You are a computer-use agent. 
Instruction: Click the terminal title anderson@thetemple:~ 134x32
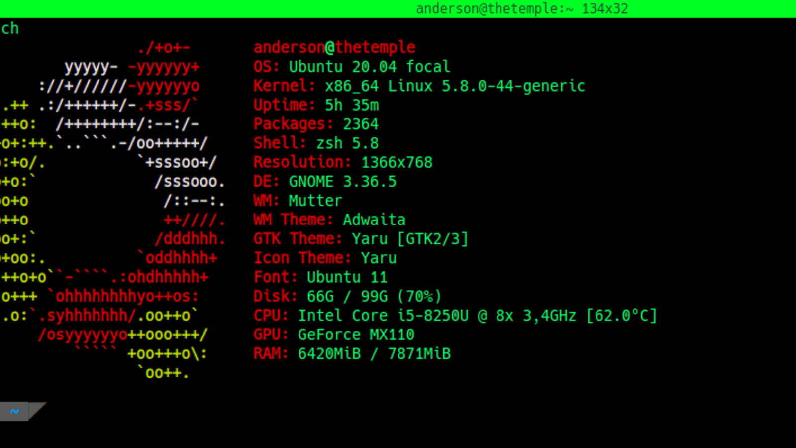[x=522, y=8]
